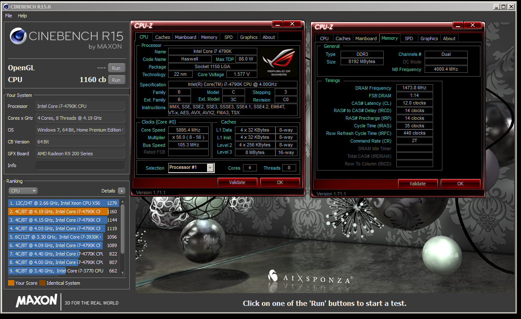The height and width of the screenshot is (319, 521).
Task: Switch to SPD tab in left CPU-Z window
Action: pyautogui.click(x=228, y=37)
